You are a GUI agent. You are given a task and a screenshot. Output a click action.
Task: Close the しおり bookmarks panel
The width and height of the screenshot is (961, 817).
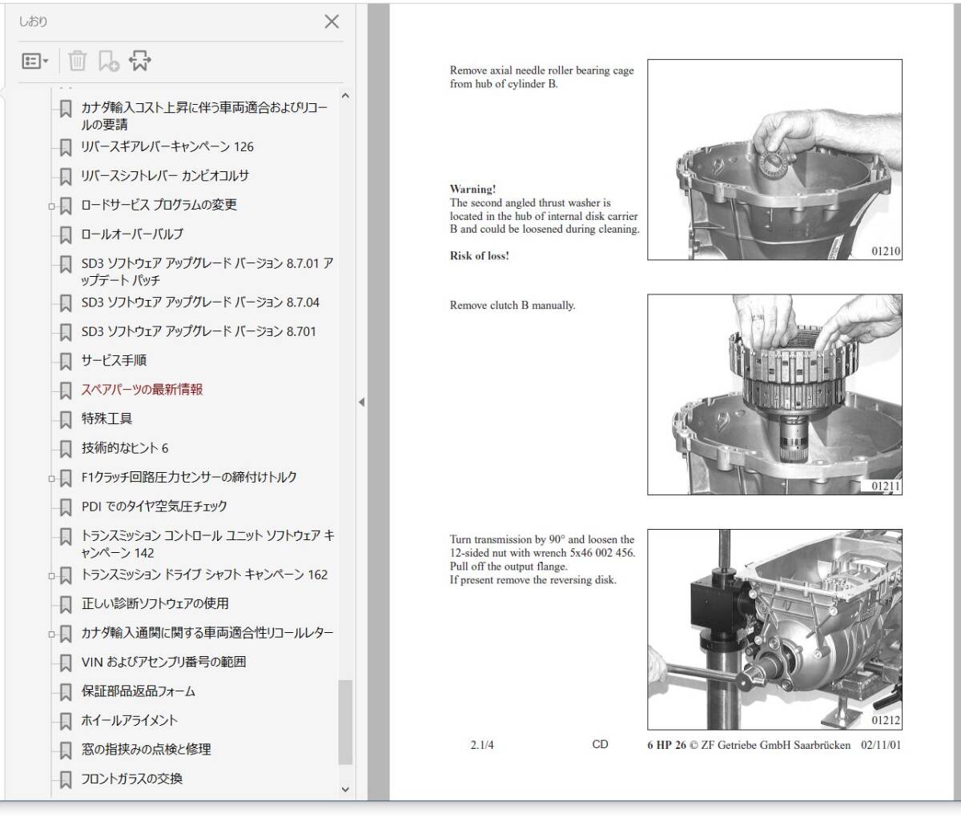click(x=331, y=22)
